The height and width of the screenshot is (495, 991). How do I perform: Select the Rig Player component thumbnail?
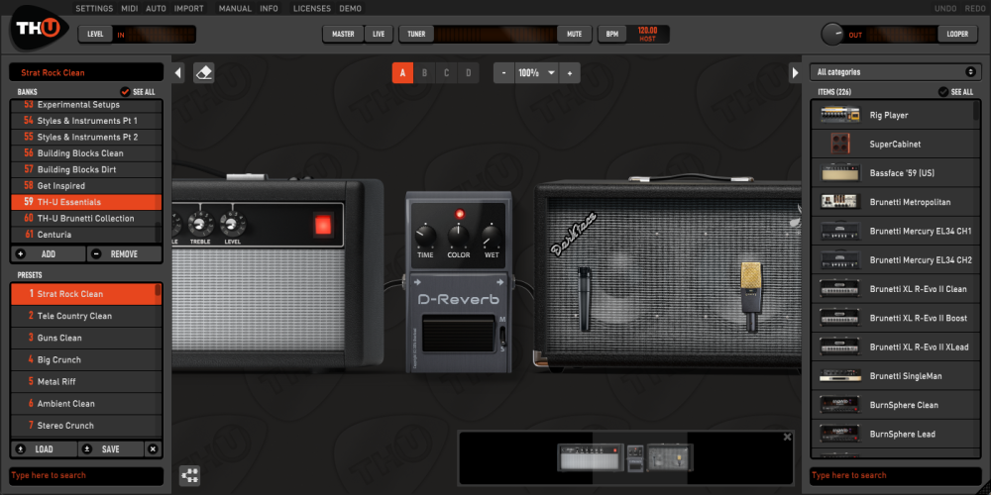coord(840,115)
